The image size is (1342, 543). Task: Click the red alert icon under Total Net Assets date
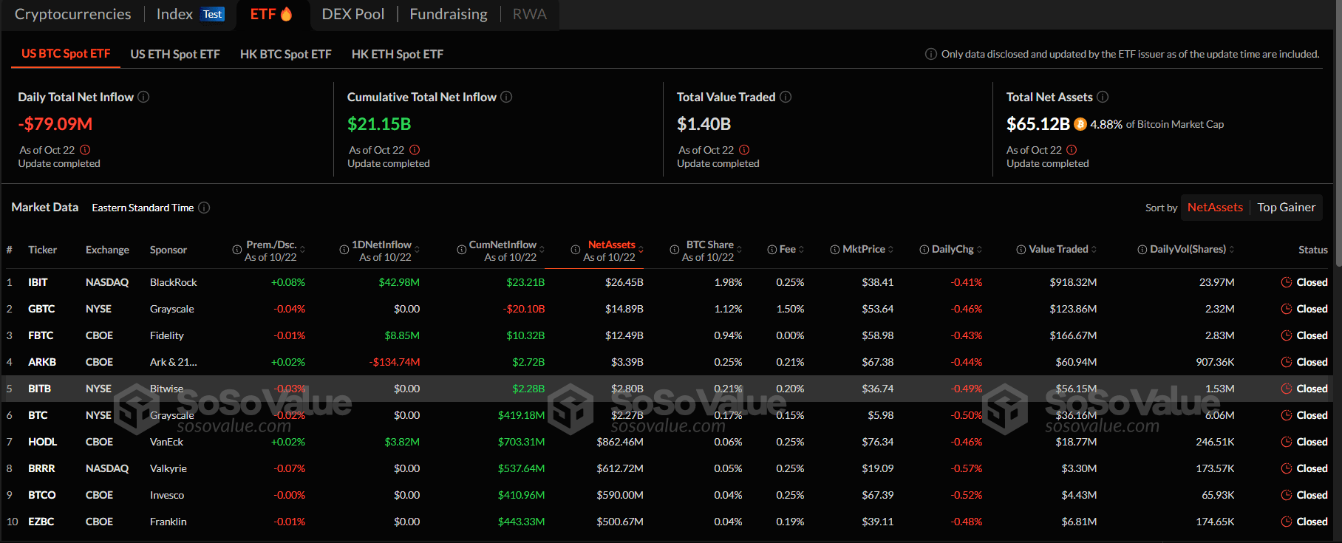pos(1072,150)
